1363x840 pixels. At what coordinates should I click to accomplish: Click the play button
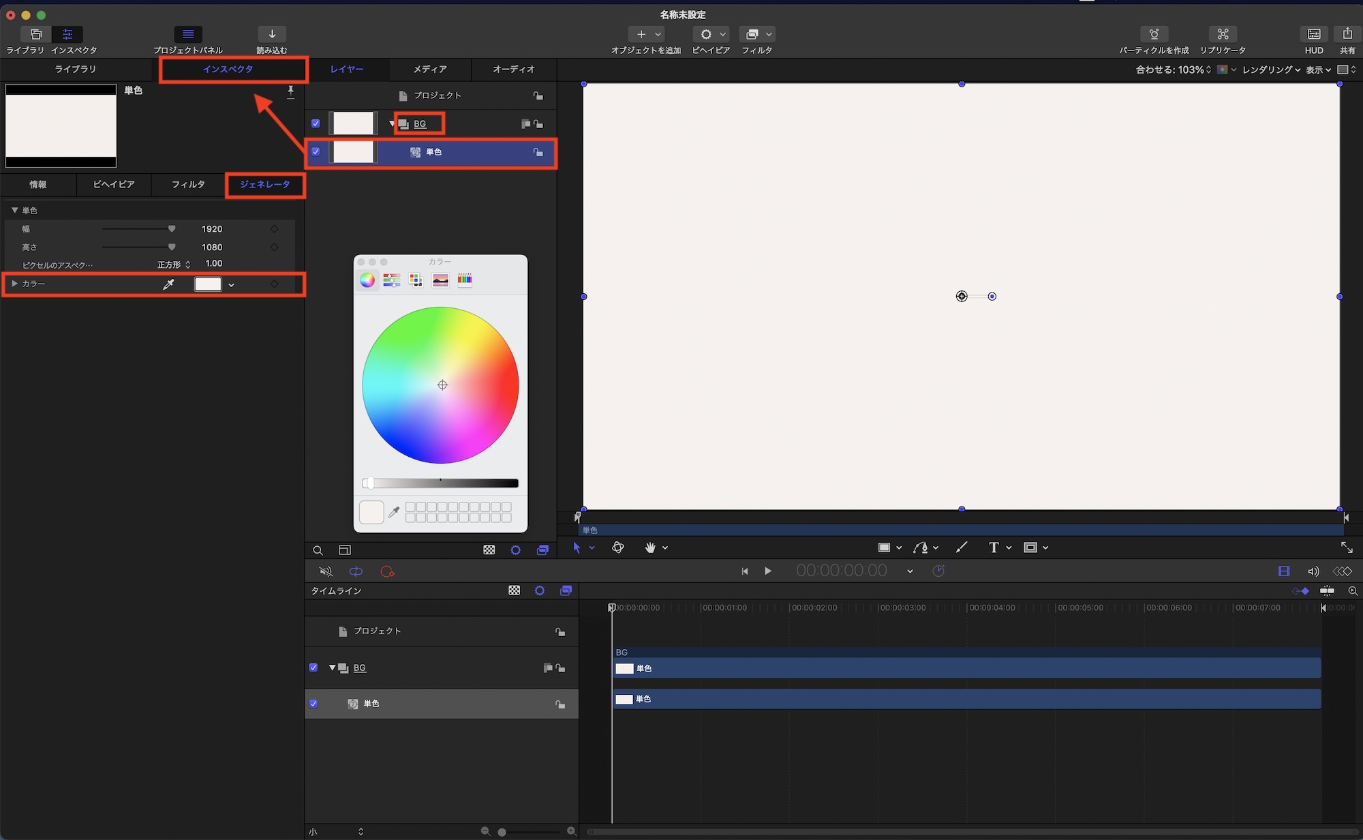[768, 571]
